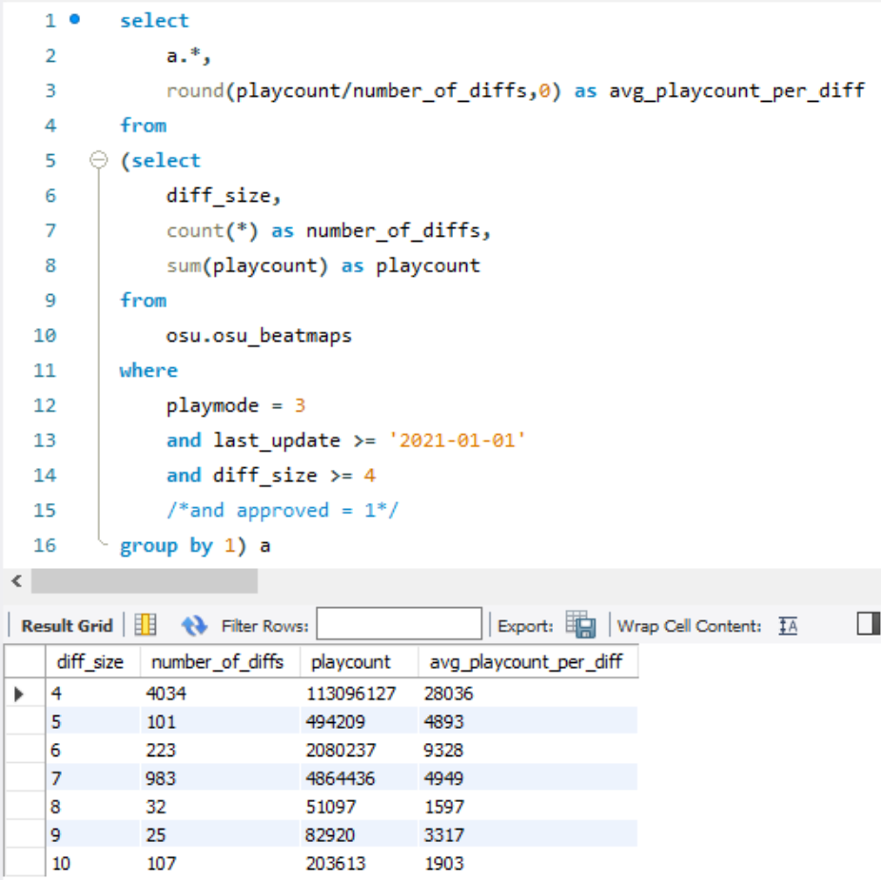881x880 pixels.
Task: Select playcount cell 494209
Action: (360, 721)
